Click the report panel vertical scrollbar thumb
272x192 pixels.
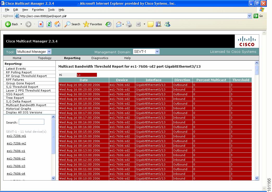click(257, 70)
